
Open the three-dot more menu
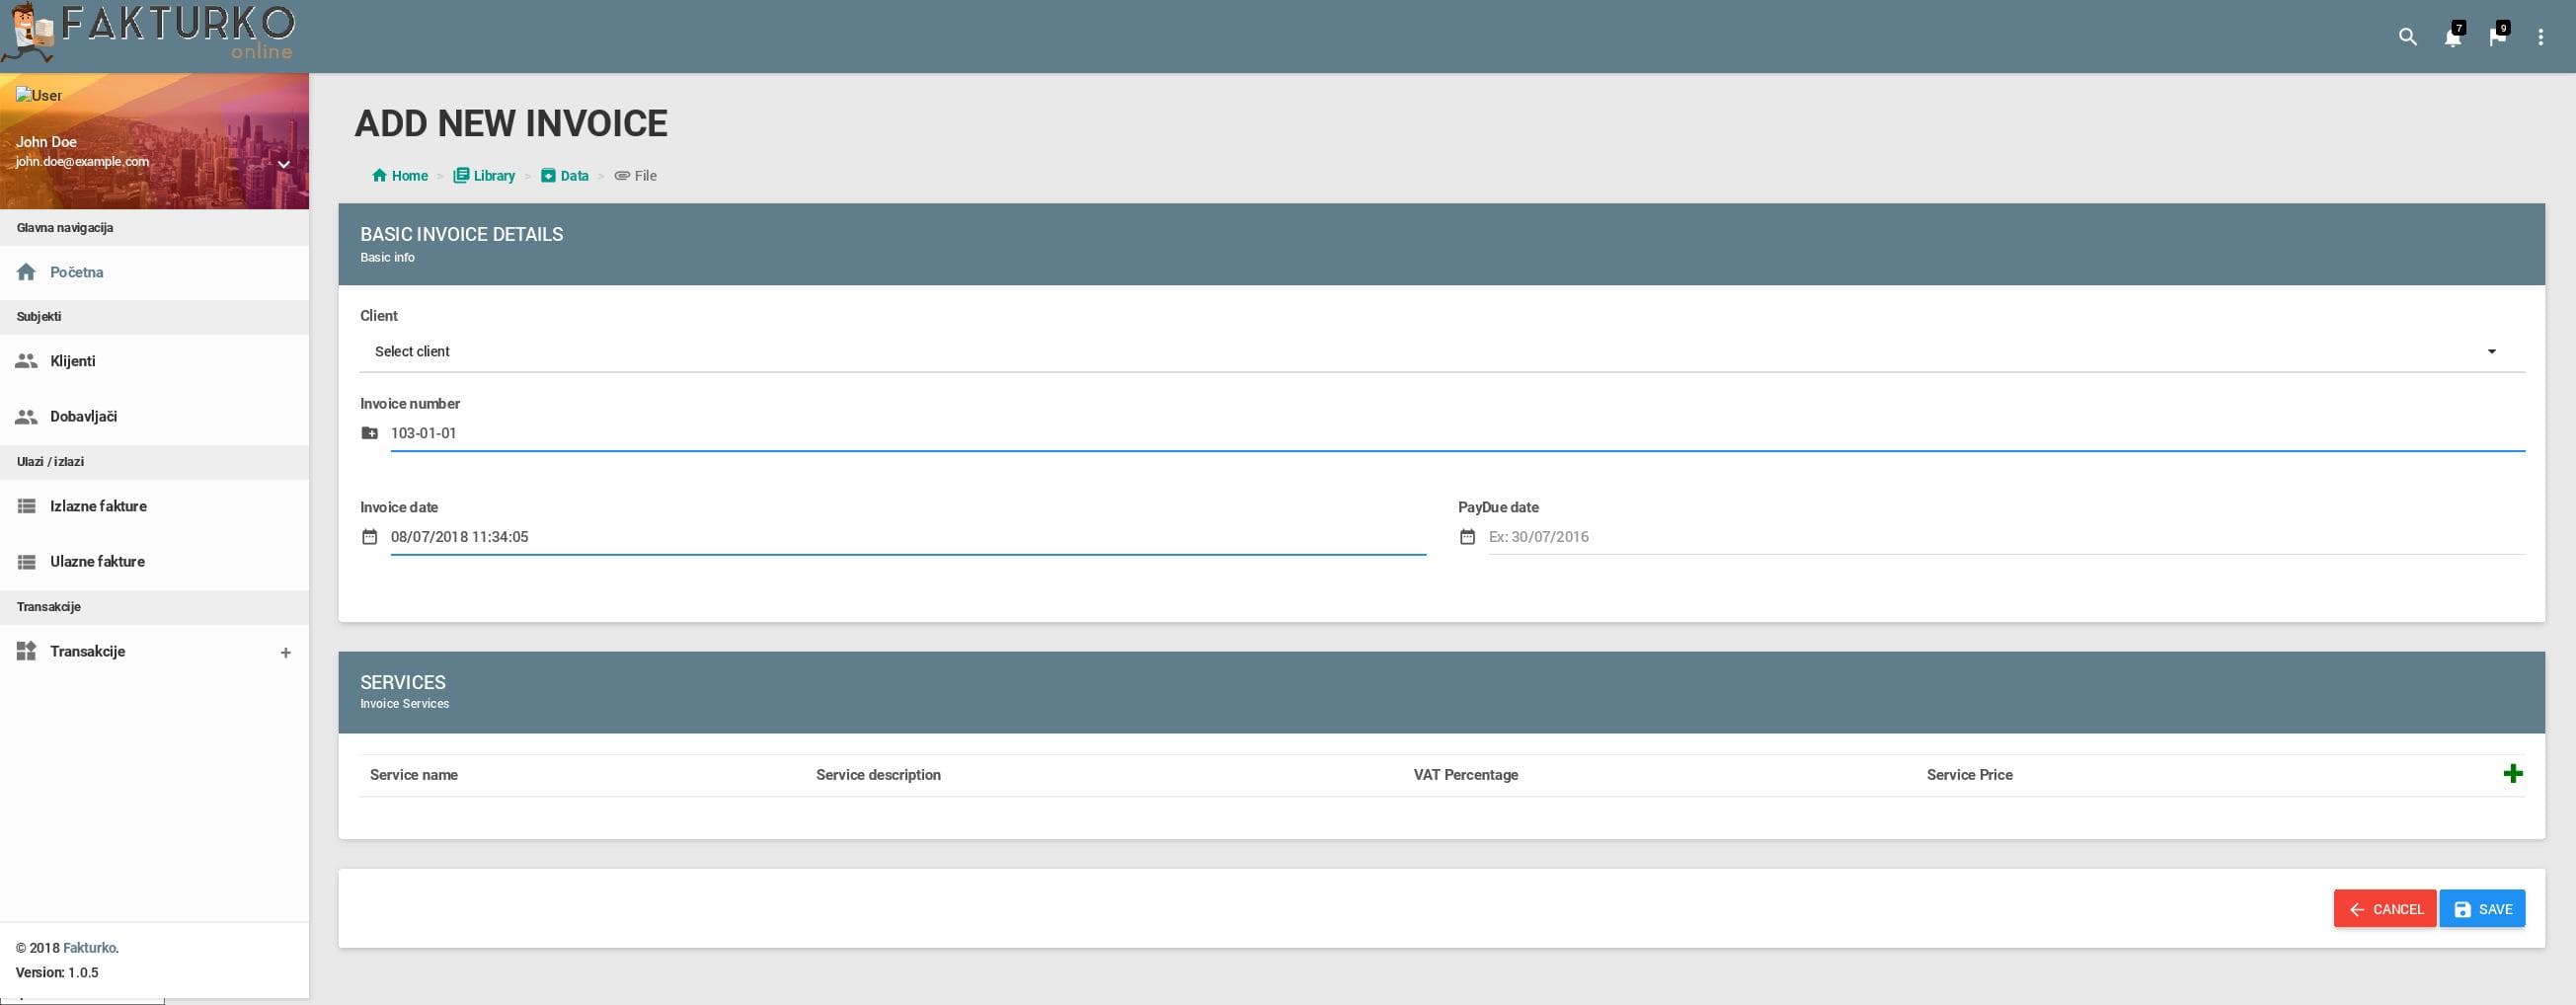point(2541,37)
